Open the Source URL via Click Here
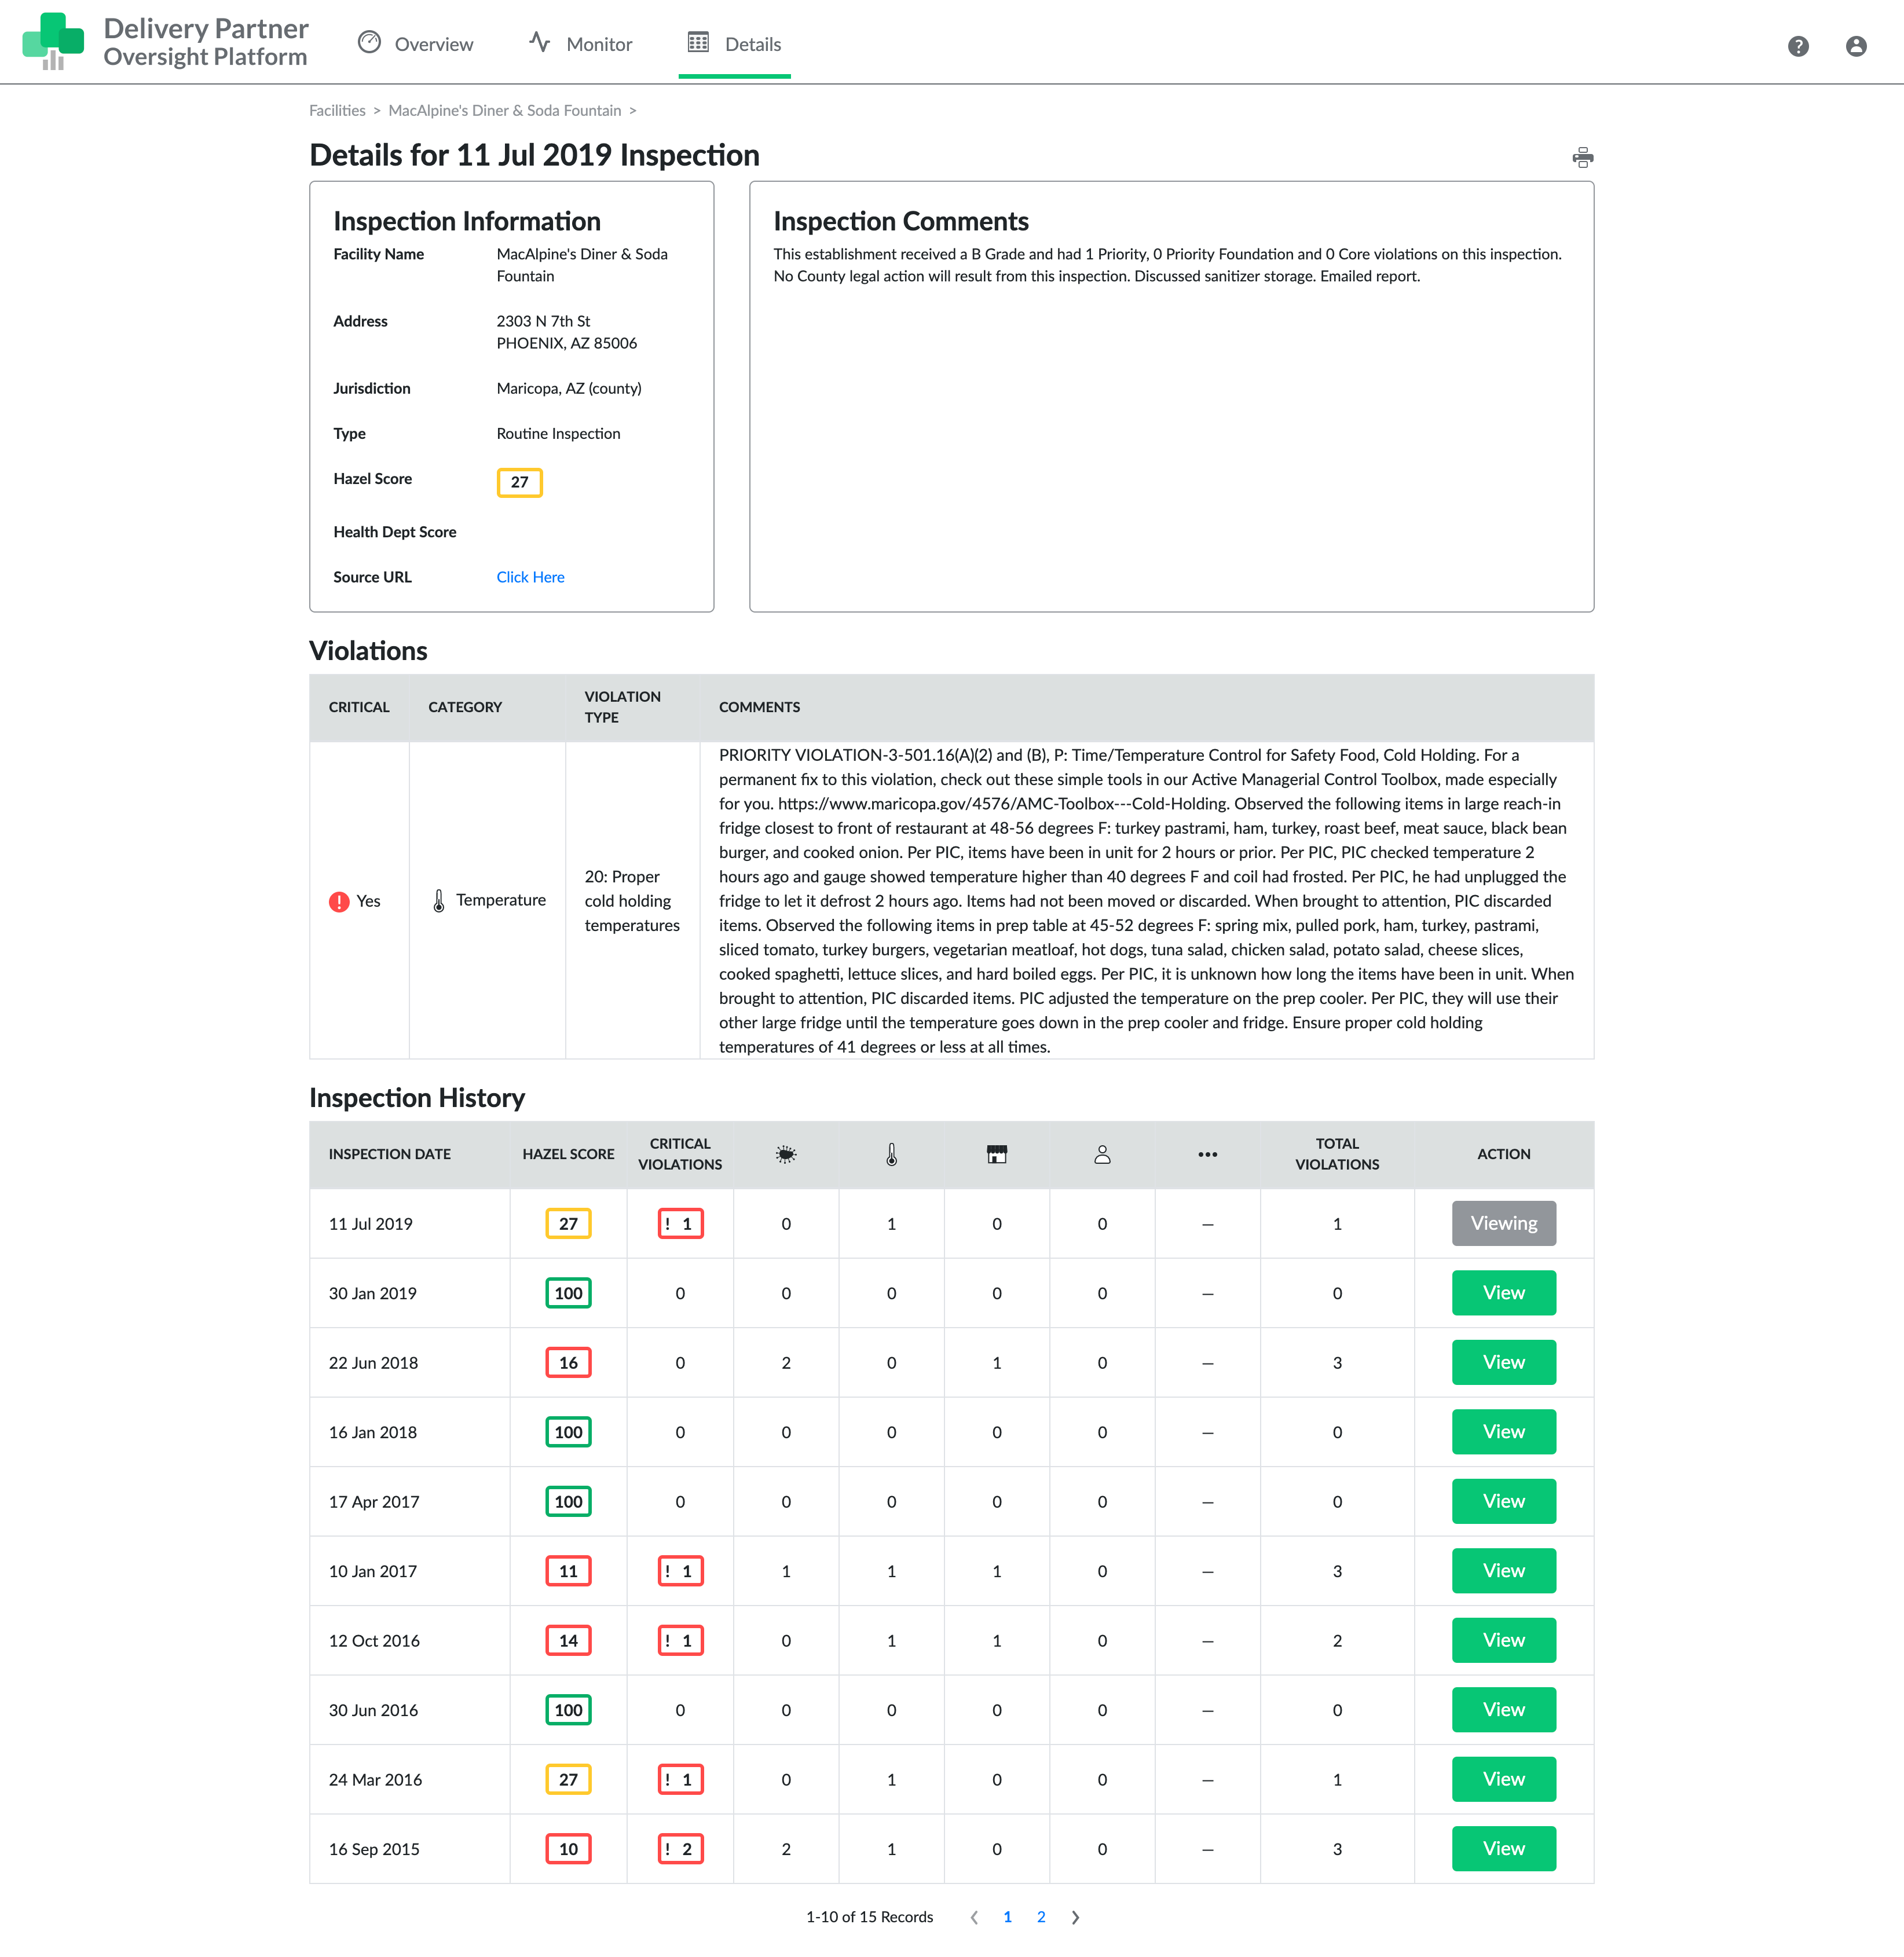This screenshot has height=1957, width=1904. coord(530,577)
